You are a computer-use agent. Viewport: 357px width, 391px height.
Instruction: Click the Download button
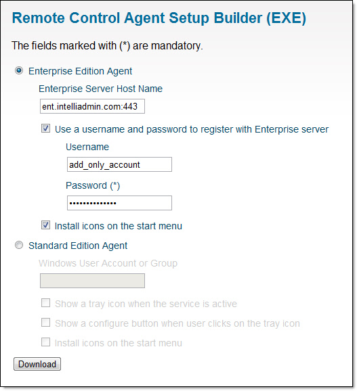point(37,364)
